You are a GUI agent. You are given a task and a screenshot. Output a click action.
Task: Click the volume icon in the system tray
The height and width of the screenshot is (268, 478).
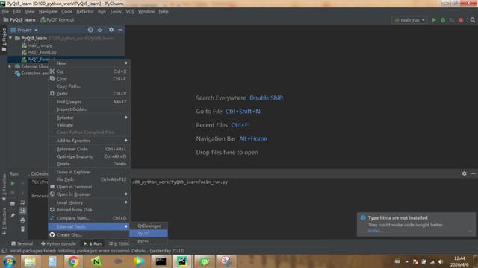tap(441, 261)
